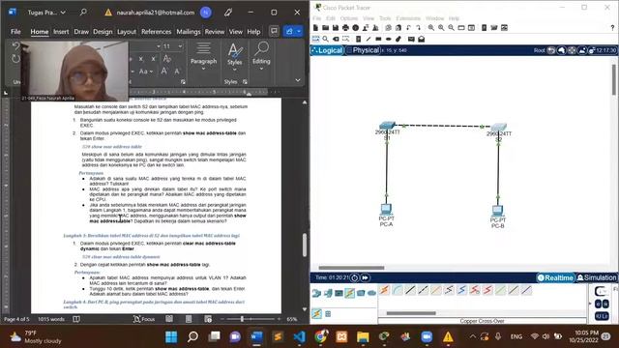Click Redo arrow in Packet Tracer toolbar
The image size is (619, 348).
419,28
